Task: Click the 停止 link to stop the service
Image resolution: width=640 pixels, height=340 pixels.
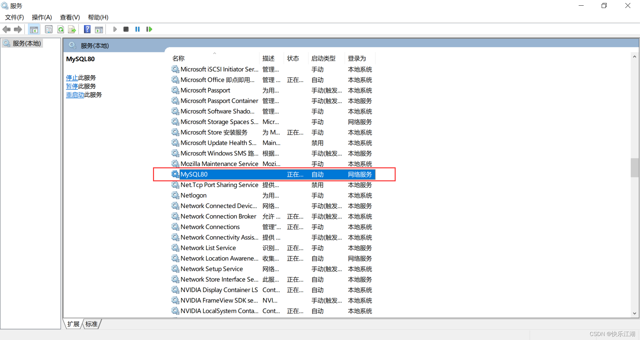Action: (x=72, y=78)
